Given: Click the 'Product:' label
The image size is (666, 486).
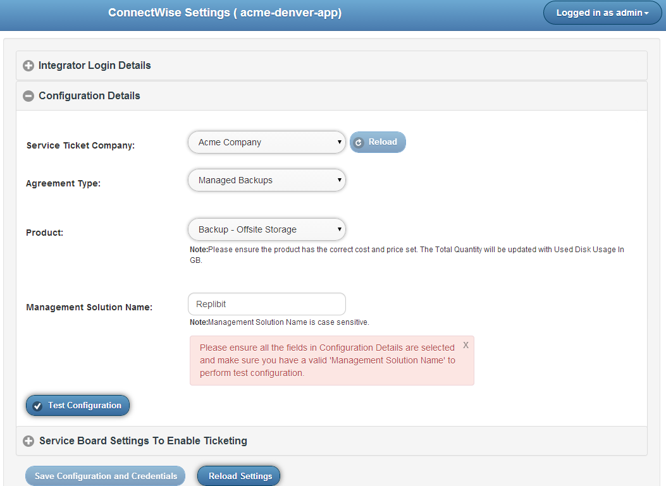Looking at the screenshot, I should 45,233.
